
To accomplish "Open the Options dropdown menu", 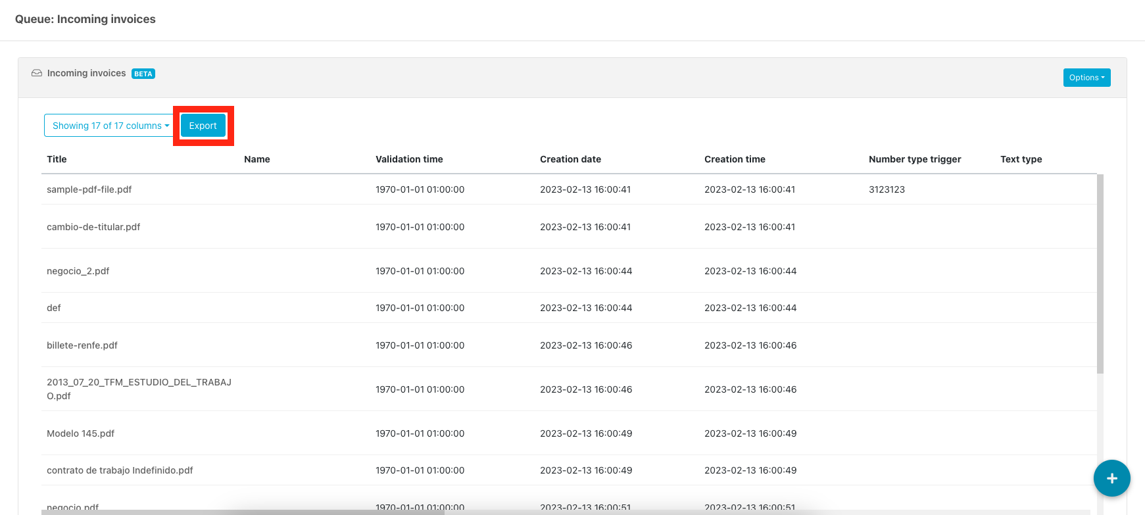I will (1086, 78).
